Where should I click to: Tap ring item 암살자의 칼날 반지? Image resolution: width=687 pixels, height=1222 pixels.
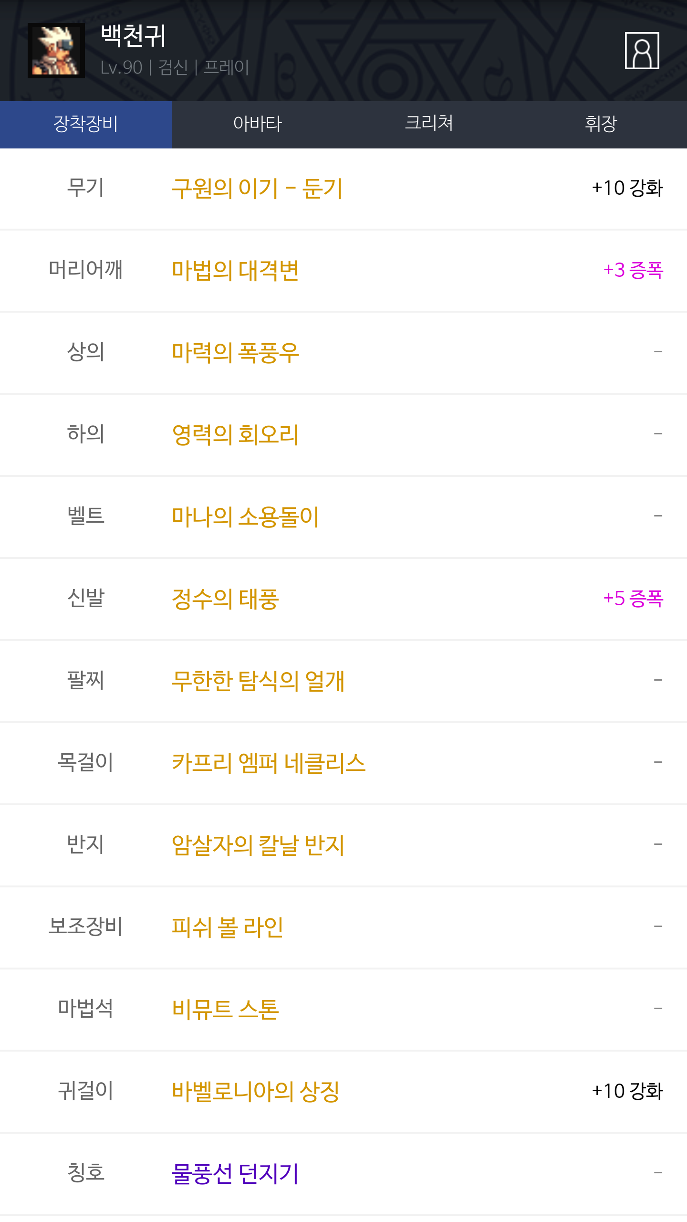[x=258, y=845]
